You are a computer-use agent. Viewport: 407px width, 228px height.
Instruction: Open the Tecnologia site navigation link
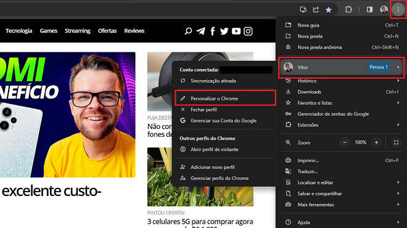[x=19, y=31]
